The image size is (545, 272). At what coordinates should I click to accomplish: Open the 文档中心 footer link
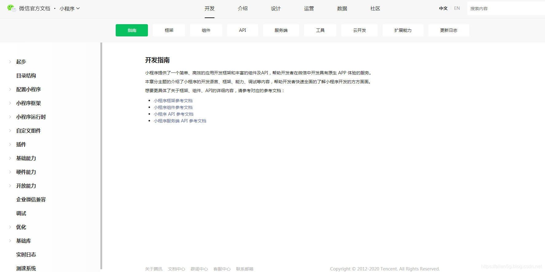tap(176, 269)
